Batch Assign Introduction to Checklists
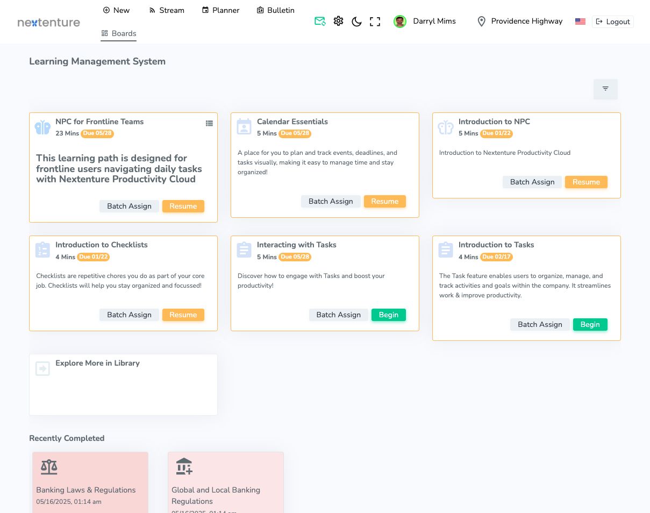This screenshot has width=650, height=513. [x=129, y=315]
